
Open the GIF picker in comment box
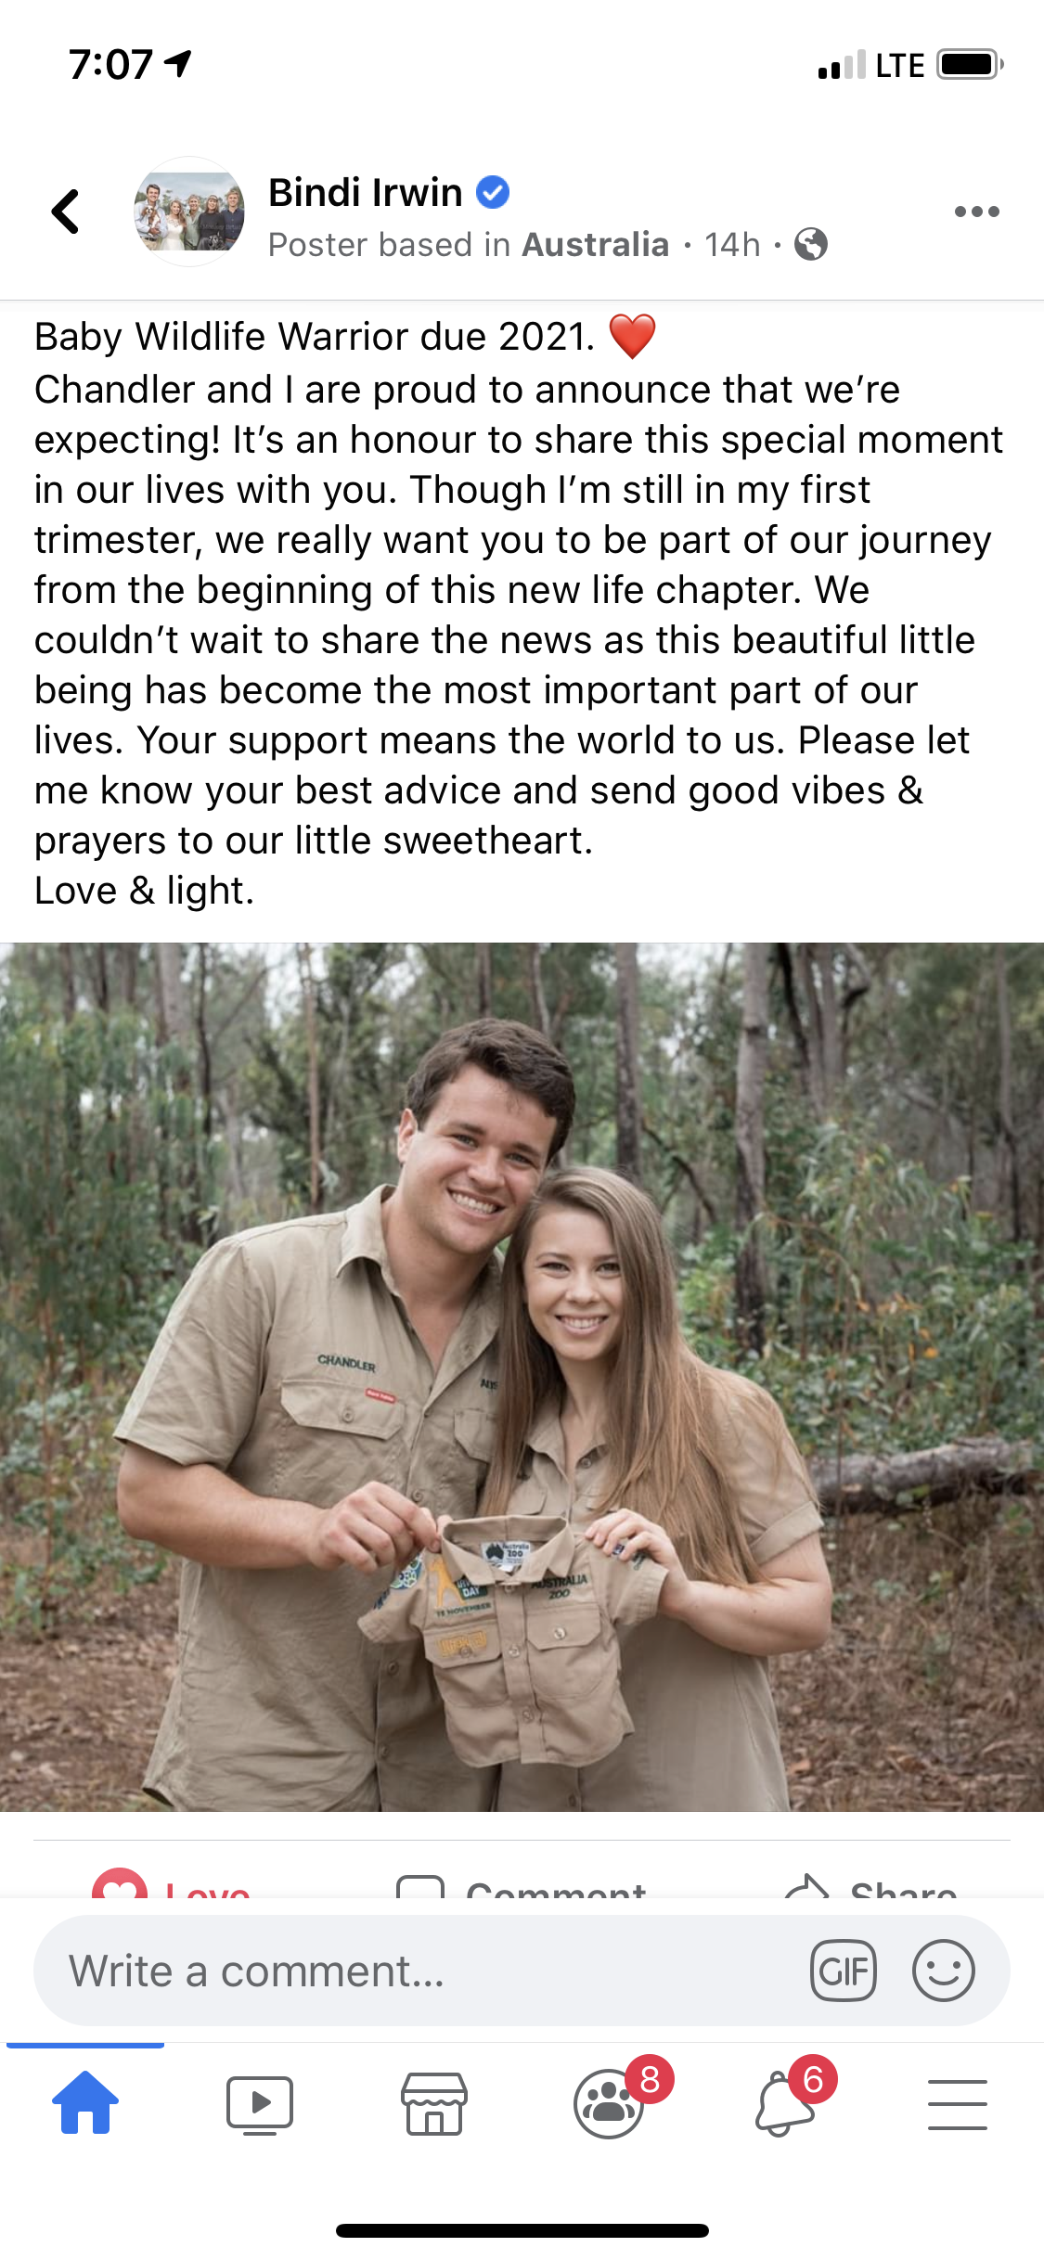(x=844, y=1971)
